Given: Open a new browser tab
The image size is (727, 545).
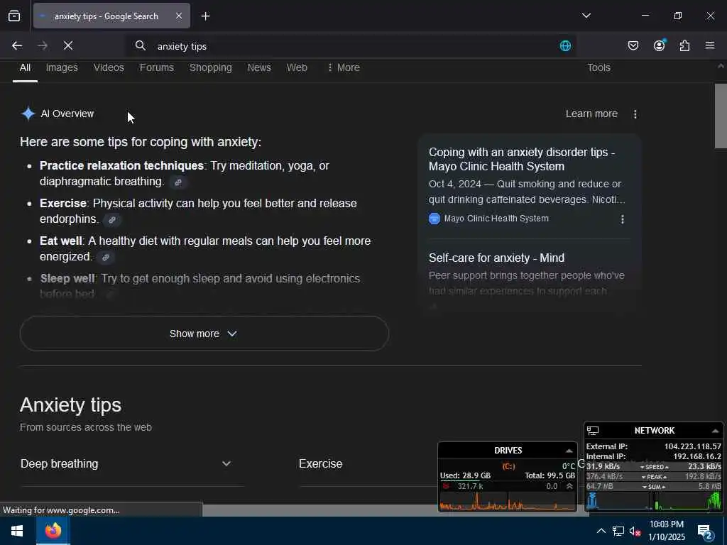Looking at the screenshot, I should (x=205, y=16).
